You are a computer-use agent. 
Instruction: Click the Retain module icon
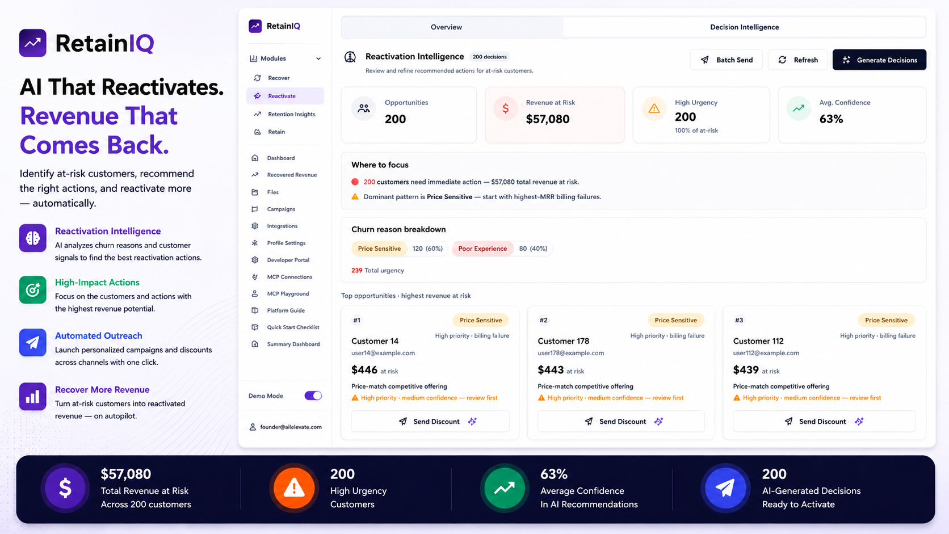pos(257,132)
